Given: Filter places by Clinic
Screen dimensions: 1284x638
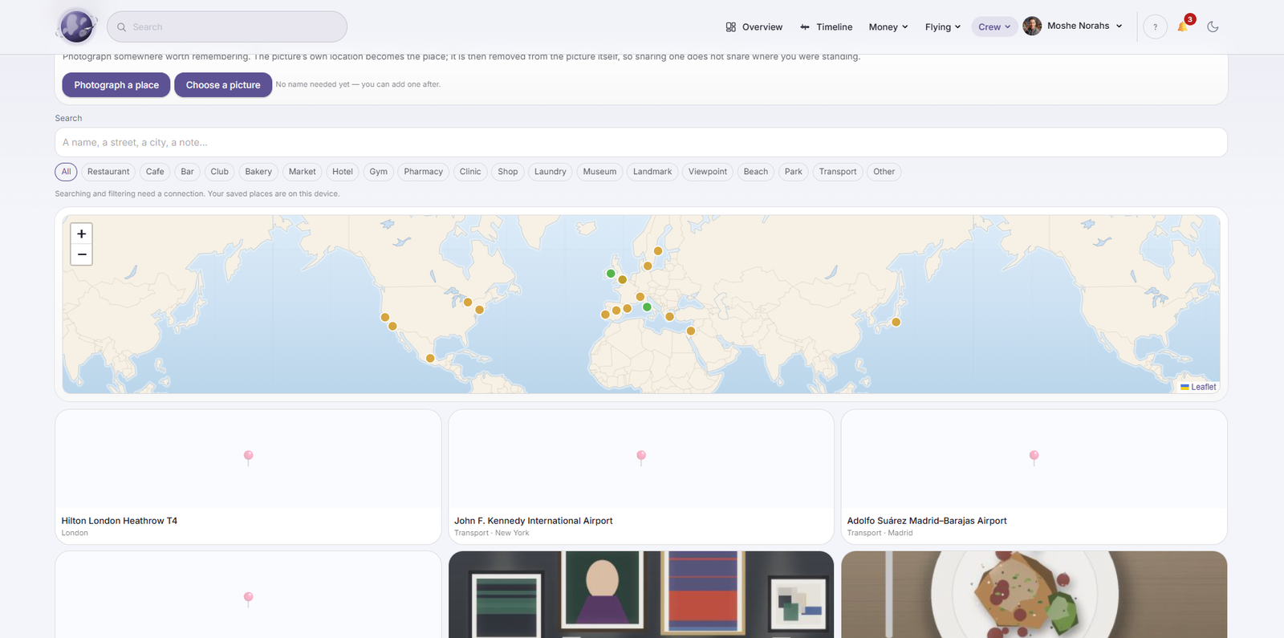Looking at the screenshot, I should coord(470,172).
